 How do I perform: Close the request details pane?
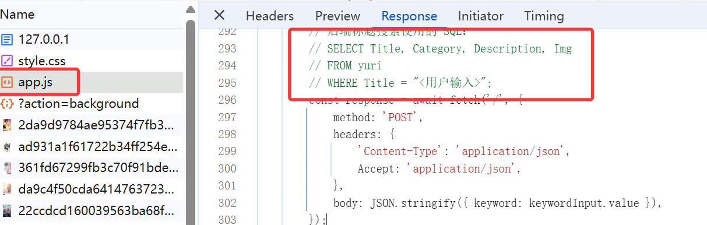pyautogui.click(x=219, y=15)
